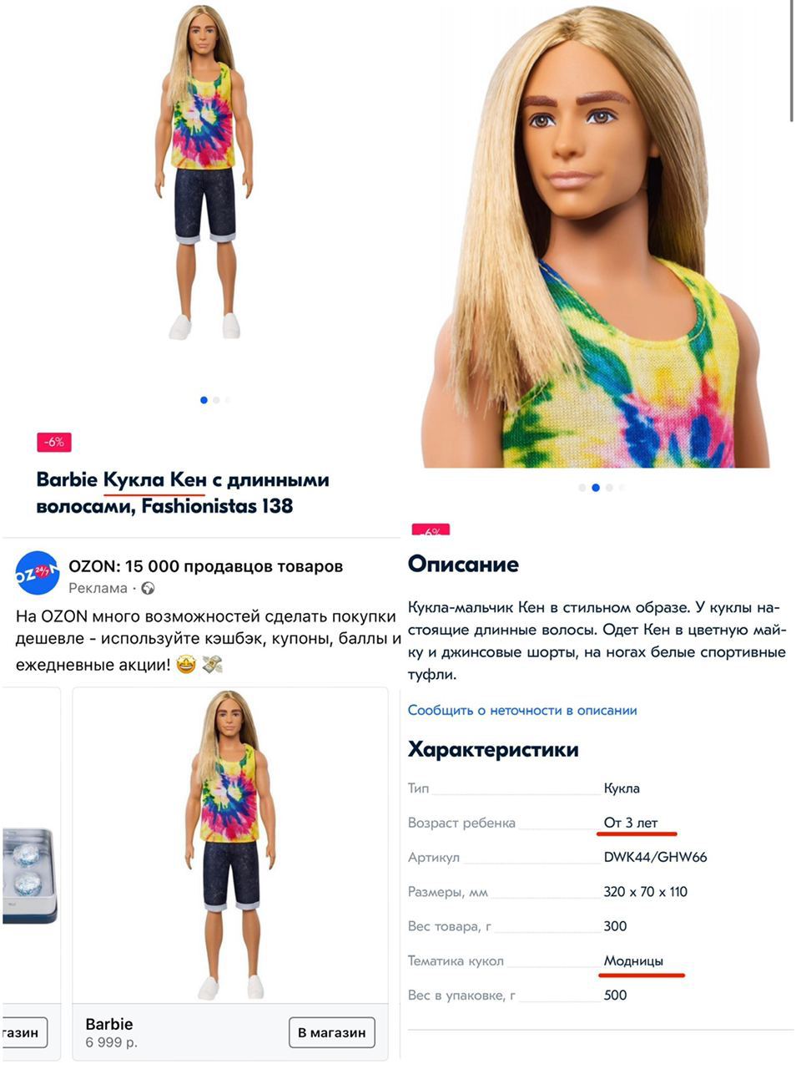The height and width of the screenshot is (1069, 801).
Task: Open the OZON round logo avatar
Action: point(38,573)
